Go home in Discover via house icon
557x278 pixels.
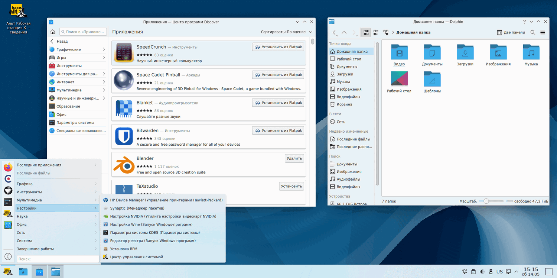coord(53,32)
